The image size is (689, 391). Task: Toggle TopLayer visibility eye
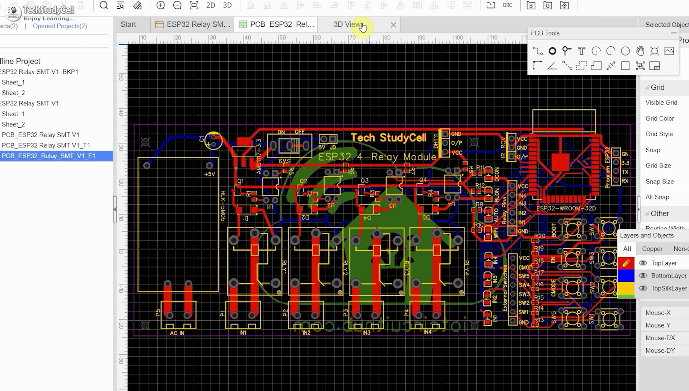click(x=643, y=263)
